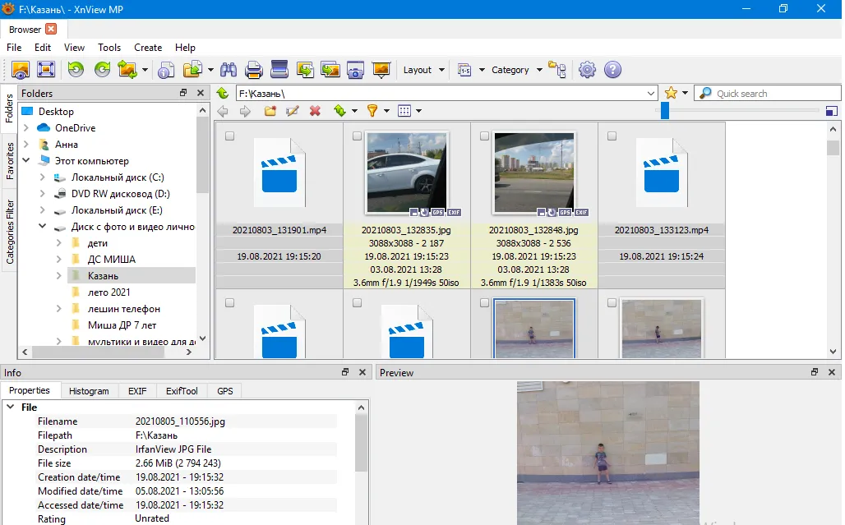Click the purple help question icon

point(612,70)
